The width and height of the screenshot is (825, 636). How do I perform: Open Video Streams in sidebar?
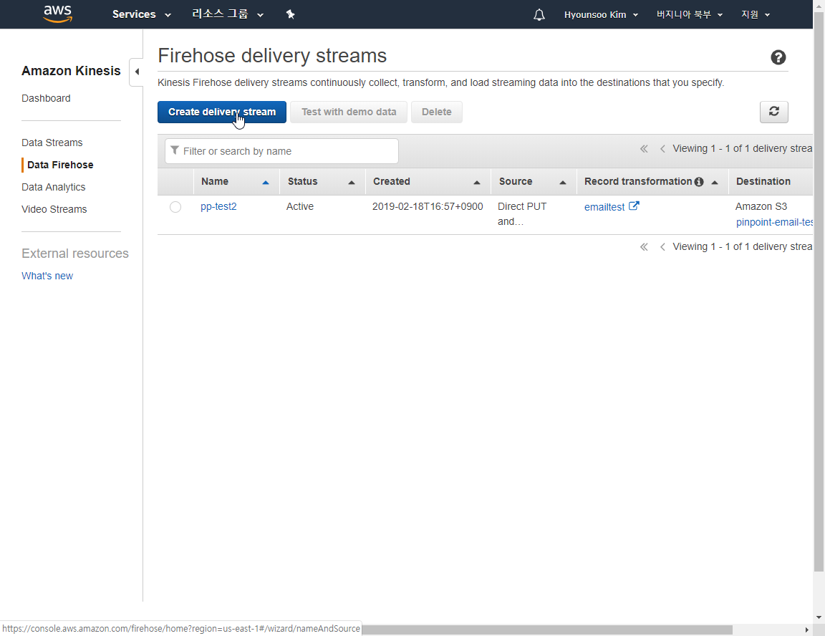click(x=54, y=209)
